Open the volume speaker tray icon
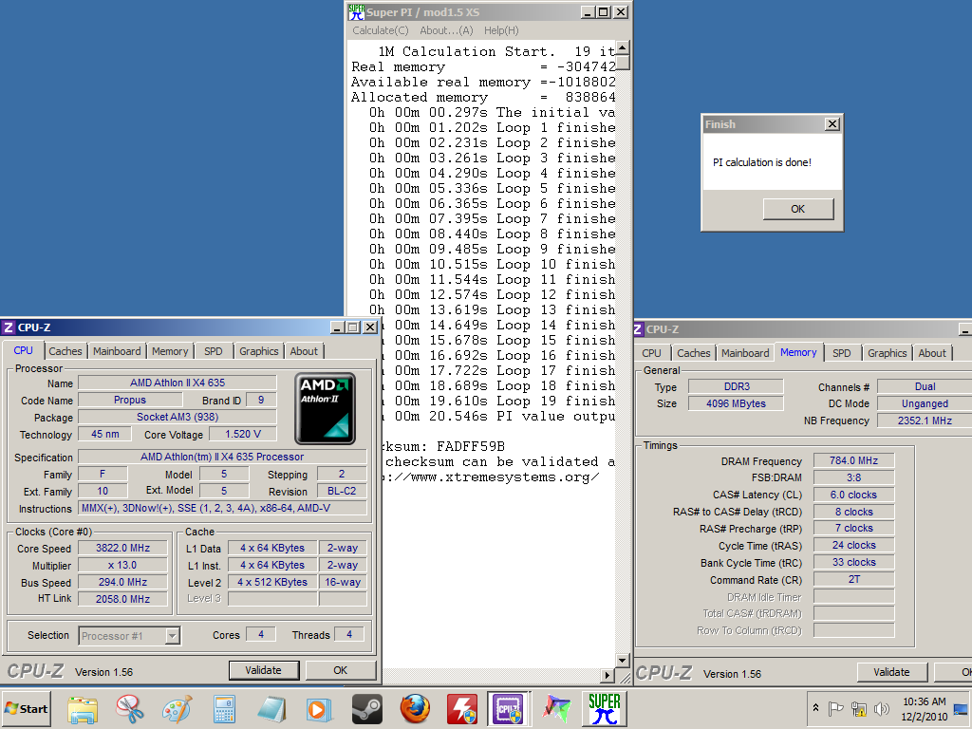 tap(881, 708)
